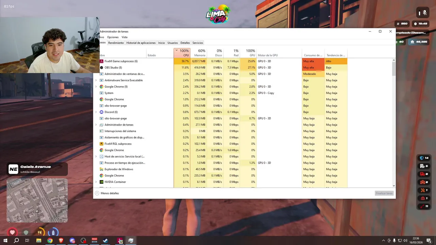436x245 pixels.
Task: Sort by Consumo de energía column
Action: (x=313, y=53)
